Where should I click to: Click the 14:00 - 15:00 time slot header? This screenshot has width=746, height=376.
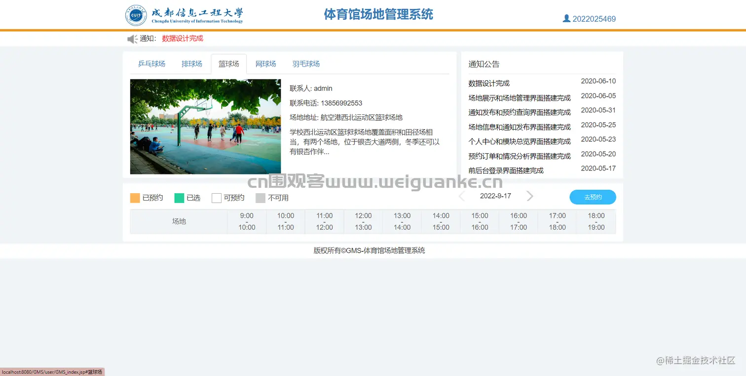[441, 222]
